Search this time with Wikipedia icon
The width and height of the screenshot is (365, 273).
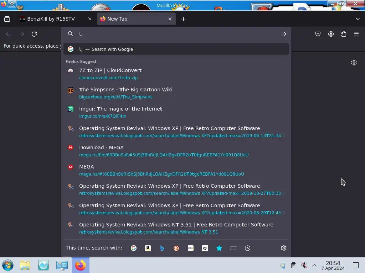(205, 248)
